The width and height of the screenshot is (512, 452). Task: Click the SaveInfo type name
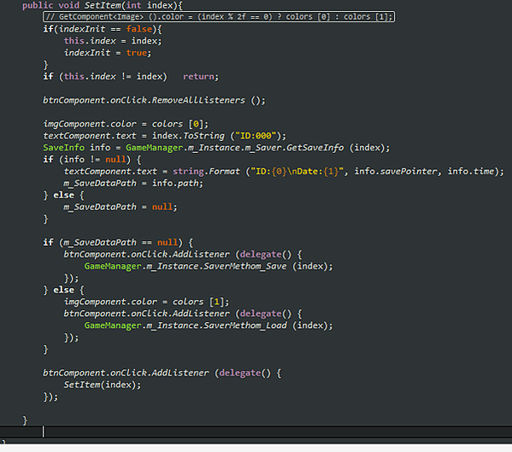(x=63, y=148)
